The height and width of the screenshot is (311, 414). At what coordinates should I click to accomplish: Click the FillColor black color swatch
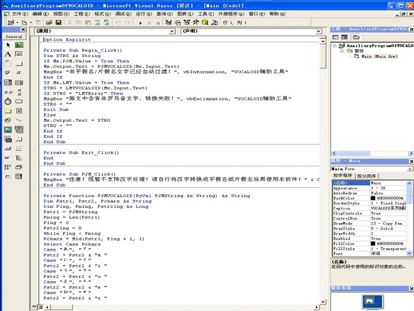[373, 244]
